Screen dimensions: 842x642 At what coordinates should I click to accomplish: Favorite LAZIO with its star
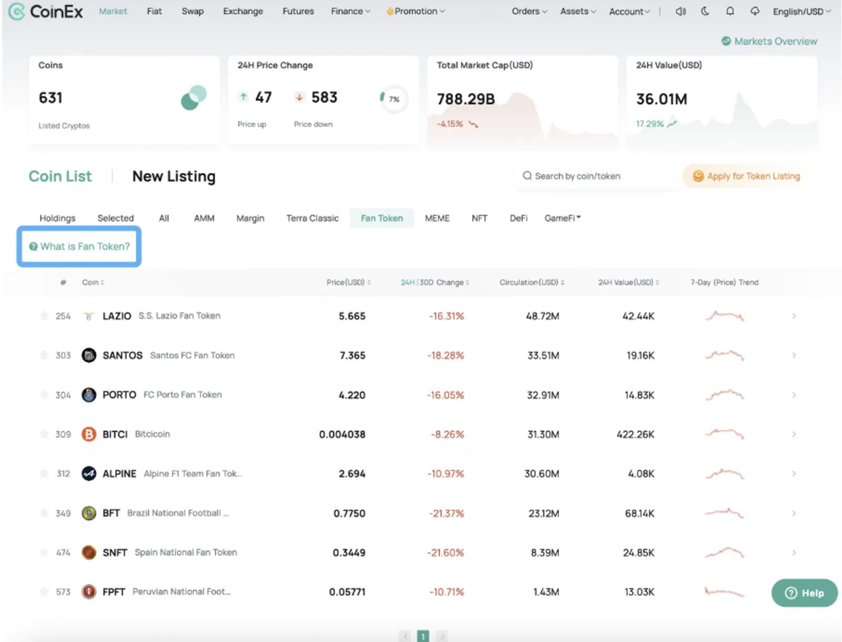pyautogui.click(x=44, y=315)
